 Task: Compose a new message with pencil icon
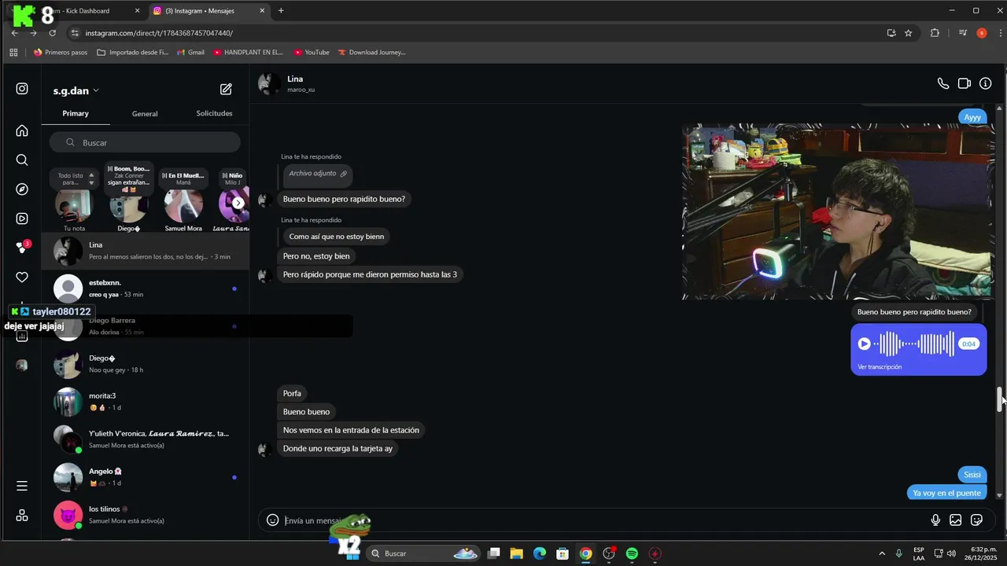click(226, 90)
